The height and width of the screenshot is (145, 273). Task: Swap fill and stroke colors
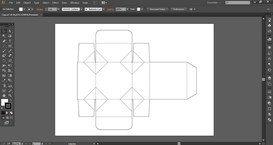coord(10,100)
